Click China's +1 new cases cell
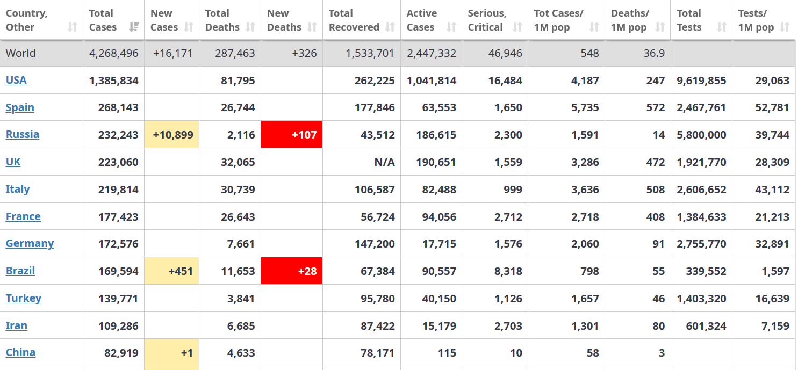The image size is (798, 370). tap(172, 352)
